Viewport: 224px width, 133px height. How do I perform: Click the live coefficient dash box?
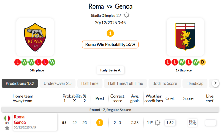[x=210, y=123]
